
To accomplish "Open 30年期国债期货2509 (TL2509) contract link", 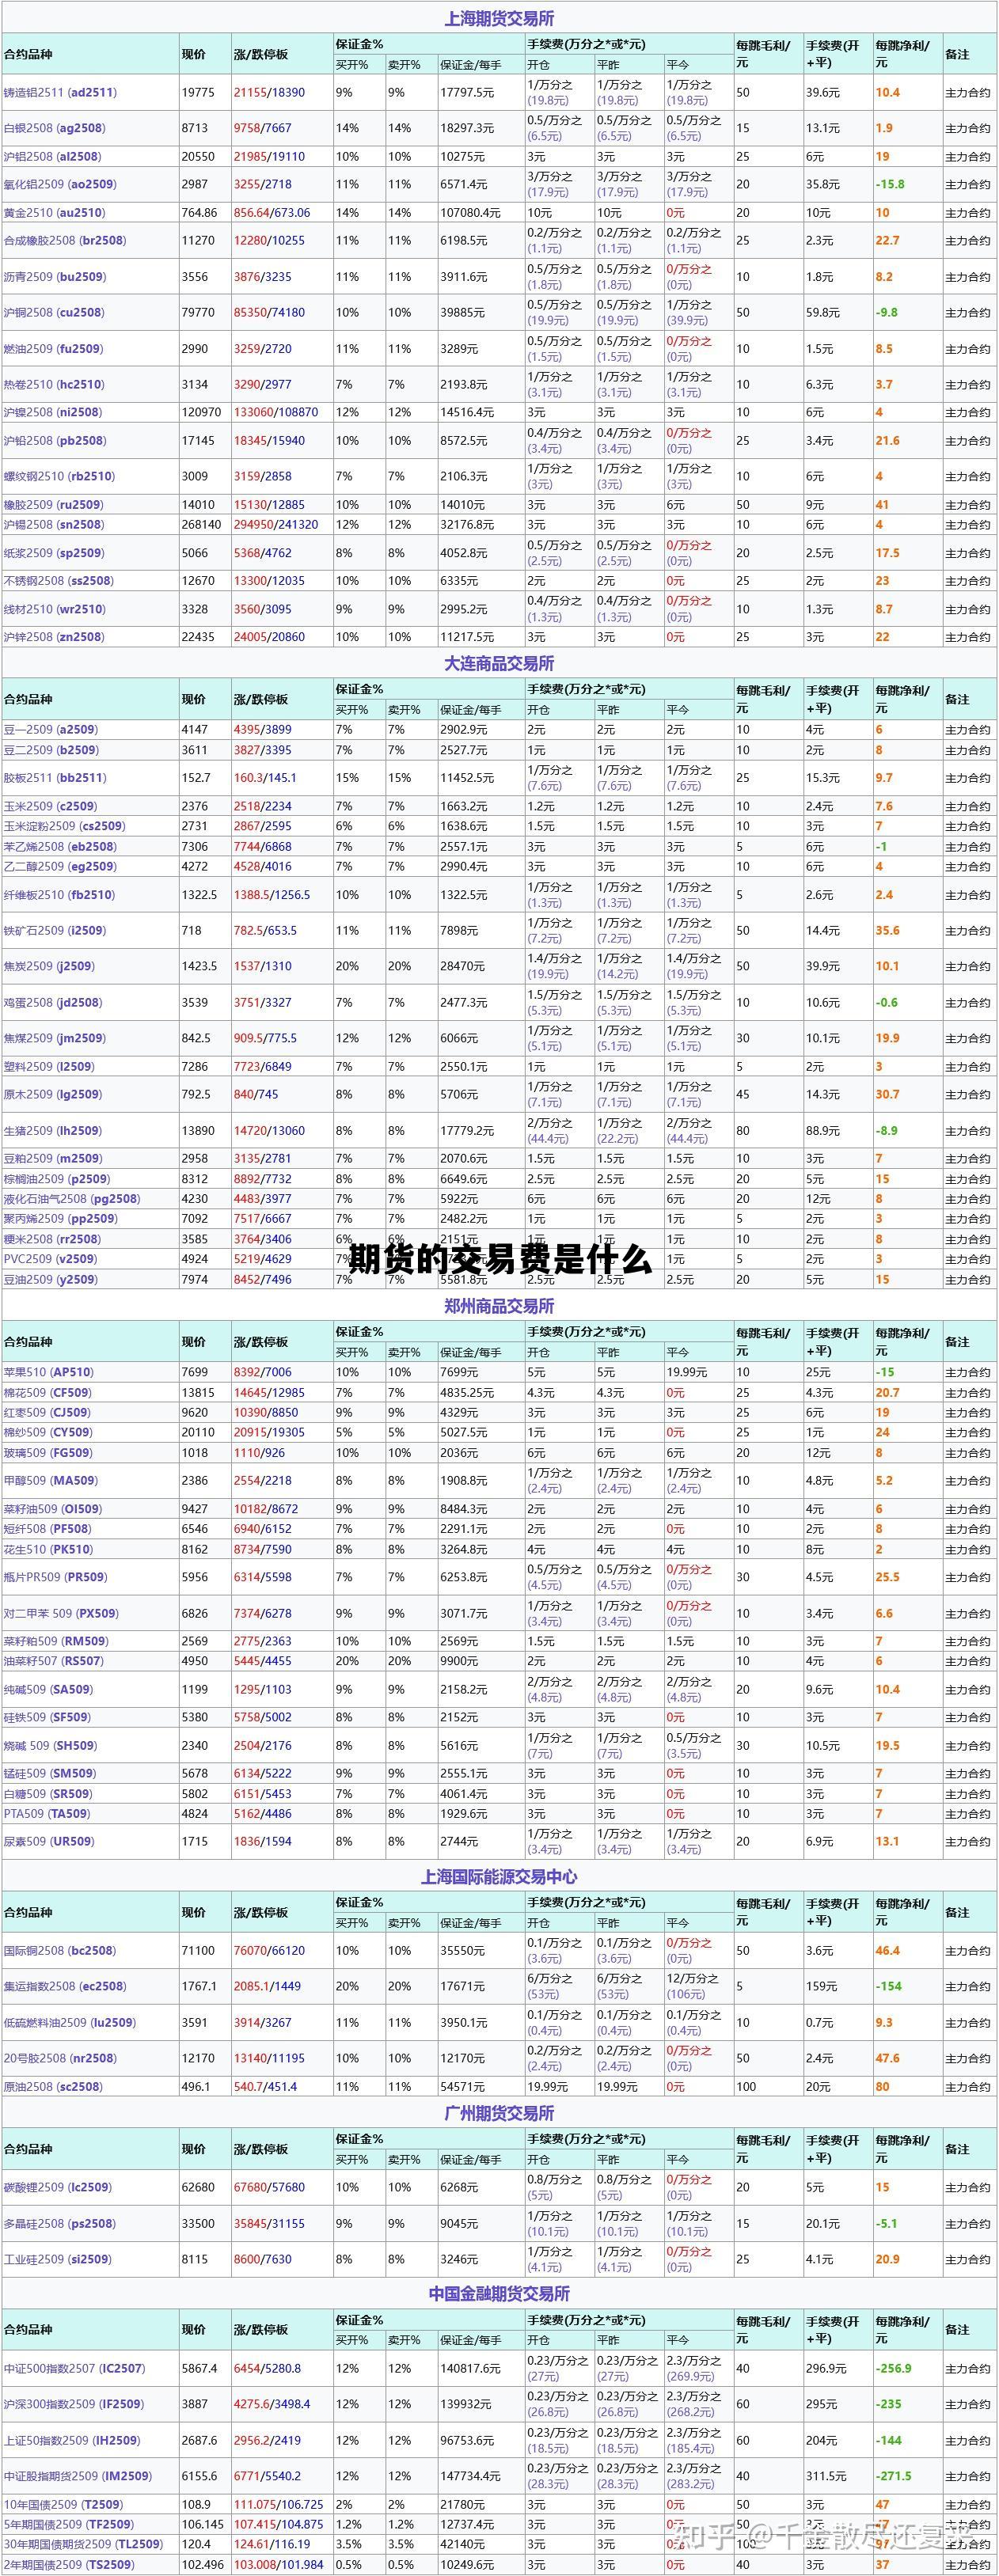I will click(x=83, y=2544).
